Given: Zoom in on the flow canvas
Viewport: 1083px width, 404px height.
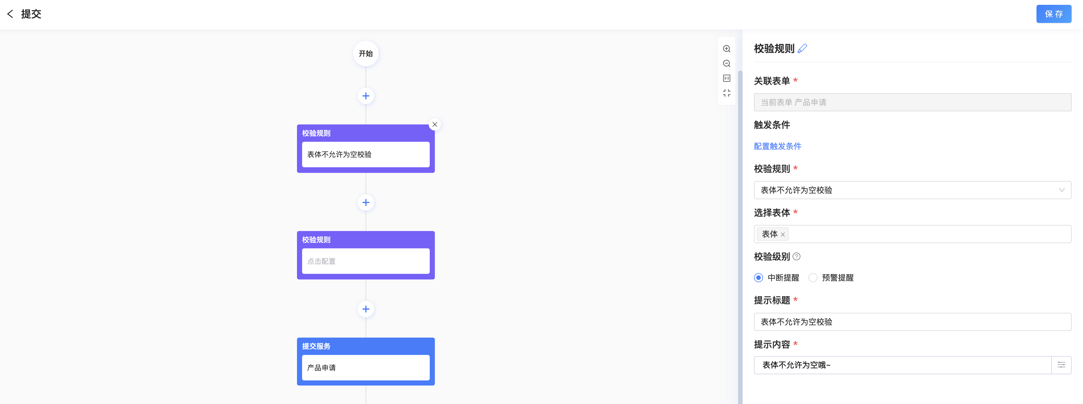Looking at the screenshot, I should point(726,49).
